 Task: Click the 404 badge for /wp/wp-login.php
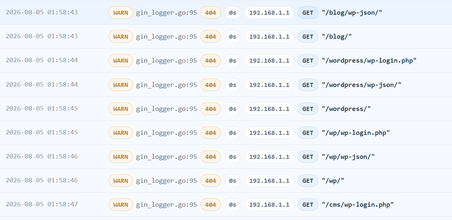[x=210, y=133]
